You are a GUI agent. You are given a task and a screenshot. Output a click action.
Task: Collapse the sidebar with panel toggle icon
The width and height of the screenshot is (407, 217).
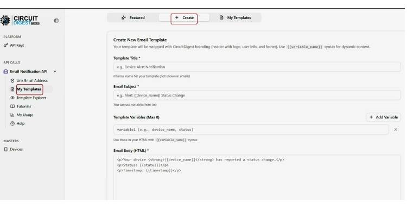coord(56,21)
